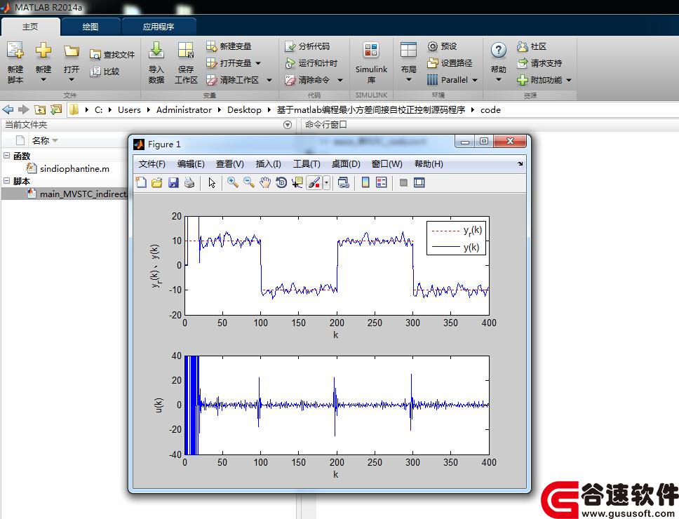The image size is (679, 519).
Task: Click the Desktop segment in the address path
Action: tap(244, 110)
